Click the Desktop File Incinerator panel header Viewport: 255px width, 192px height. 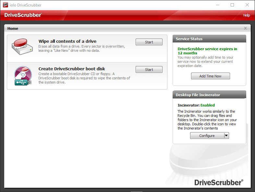point(209,95)
